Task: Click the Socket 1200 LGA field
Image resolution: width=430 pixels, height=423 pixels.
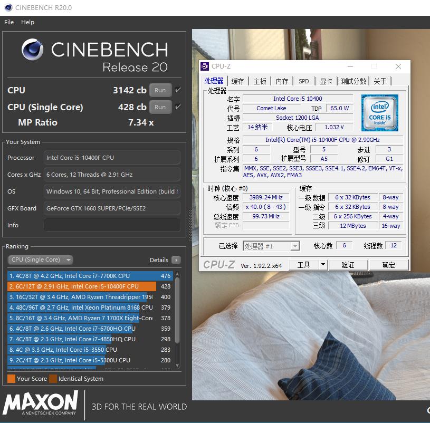Action: pyautogui.click(x=298, y=118)
